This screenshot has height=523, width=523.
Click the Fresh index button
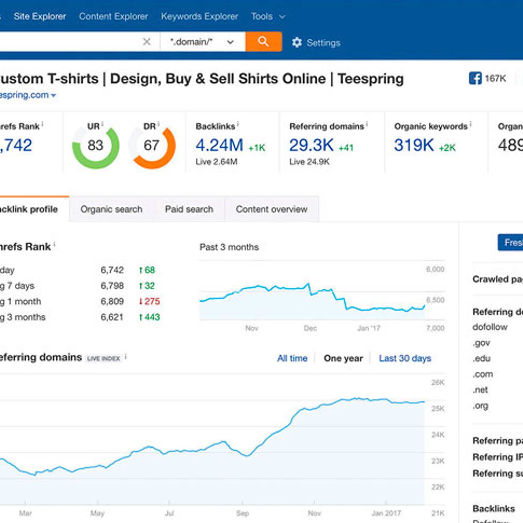[510, 243]
